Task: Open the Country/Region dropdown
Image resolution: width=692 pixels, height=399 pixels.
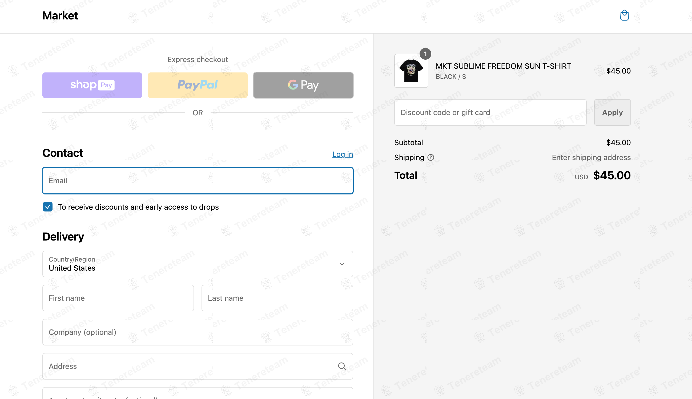Action: (198, 264)
